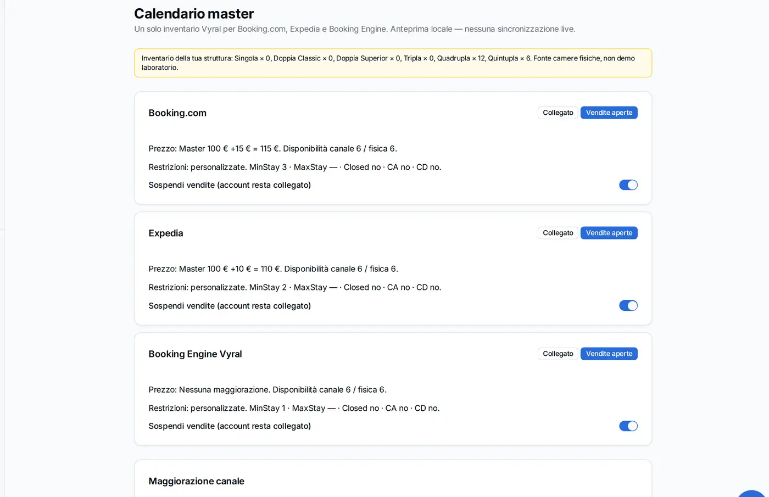This screenshot has height=497, width=769.
Task: Click Collegato badge on Booking Engine Vyral
Action: pos(558,354)
